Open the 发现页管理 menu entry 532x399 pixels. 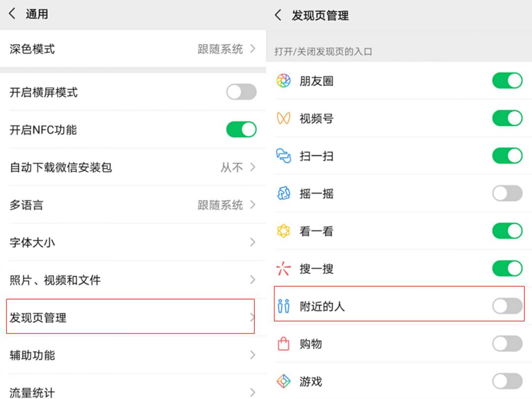(x=130, y=316)
